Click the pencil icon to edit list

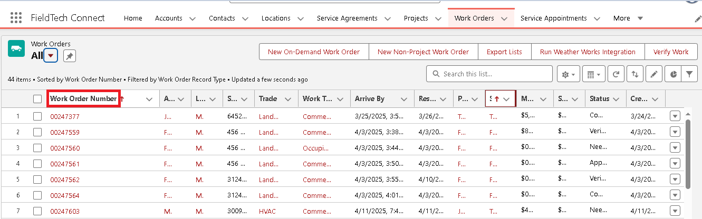point(653,74)
